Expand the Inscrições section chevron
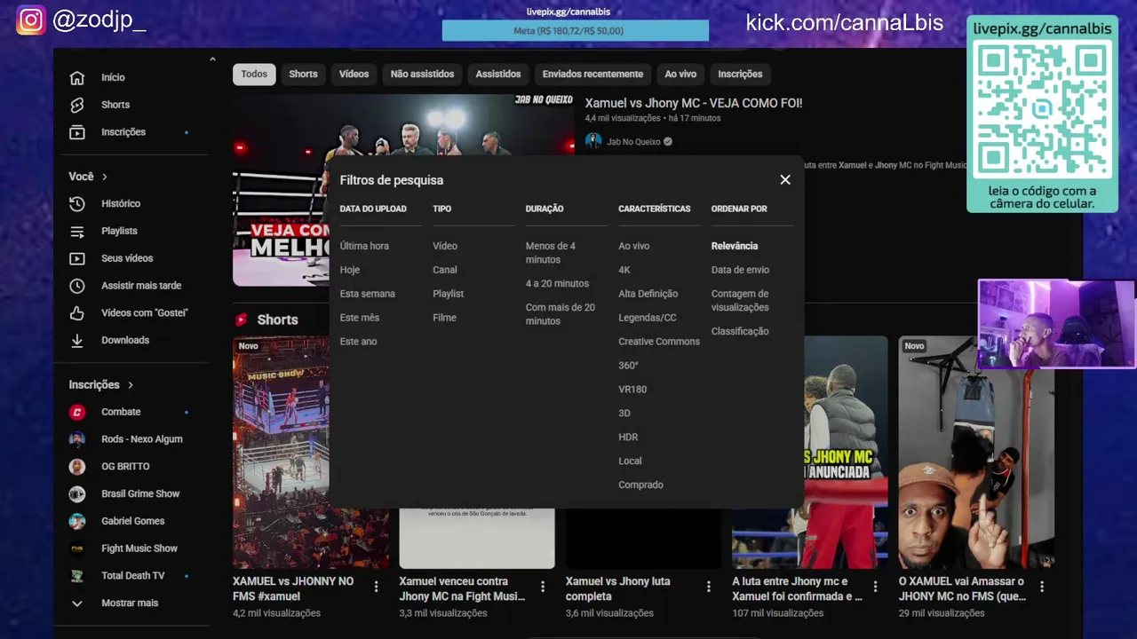 coord(131,385)
